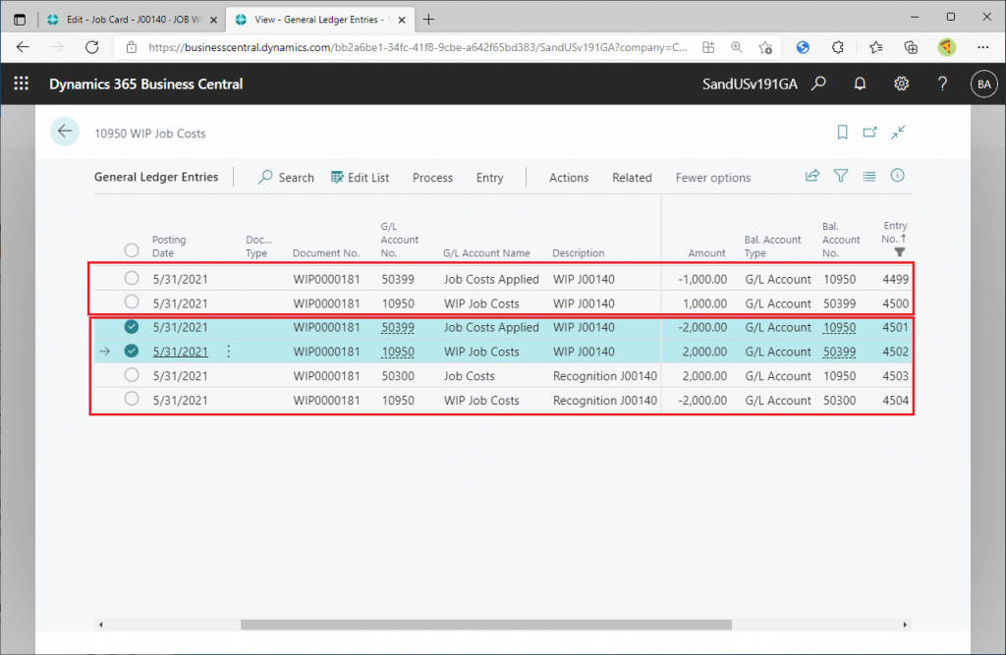Open the Entry menu

[x=489, y=178]
